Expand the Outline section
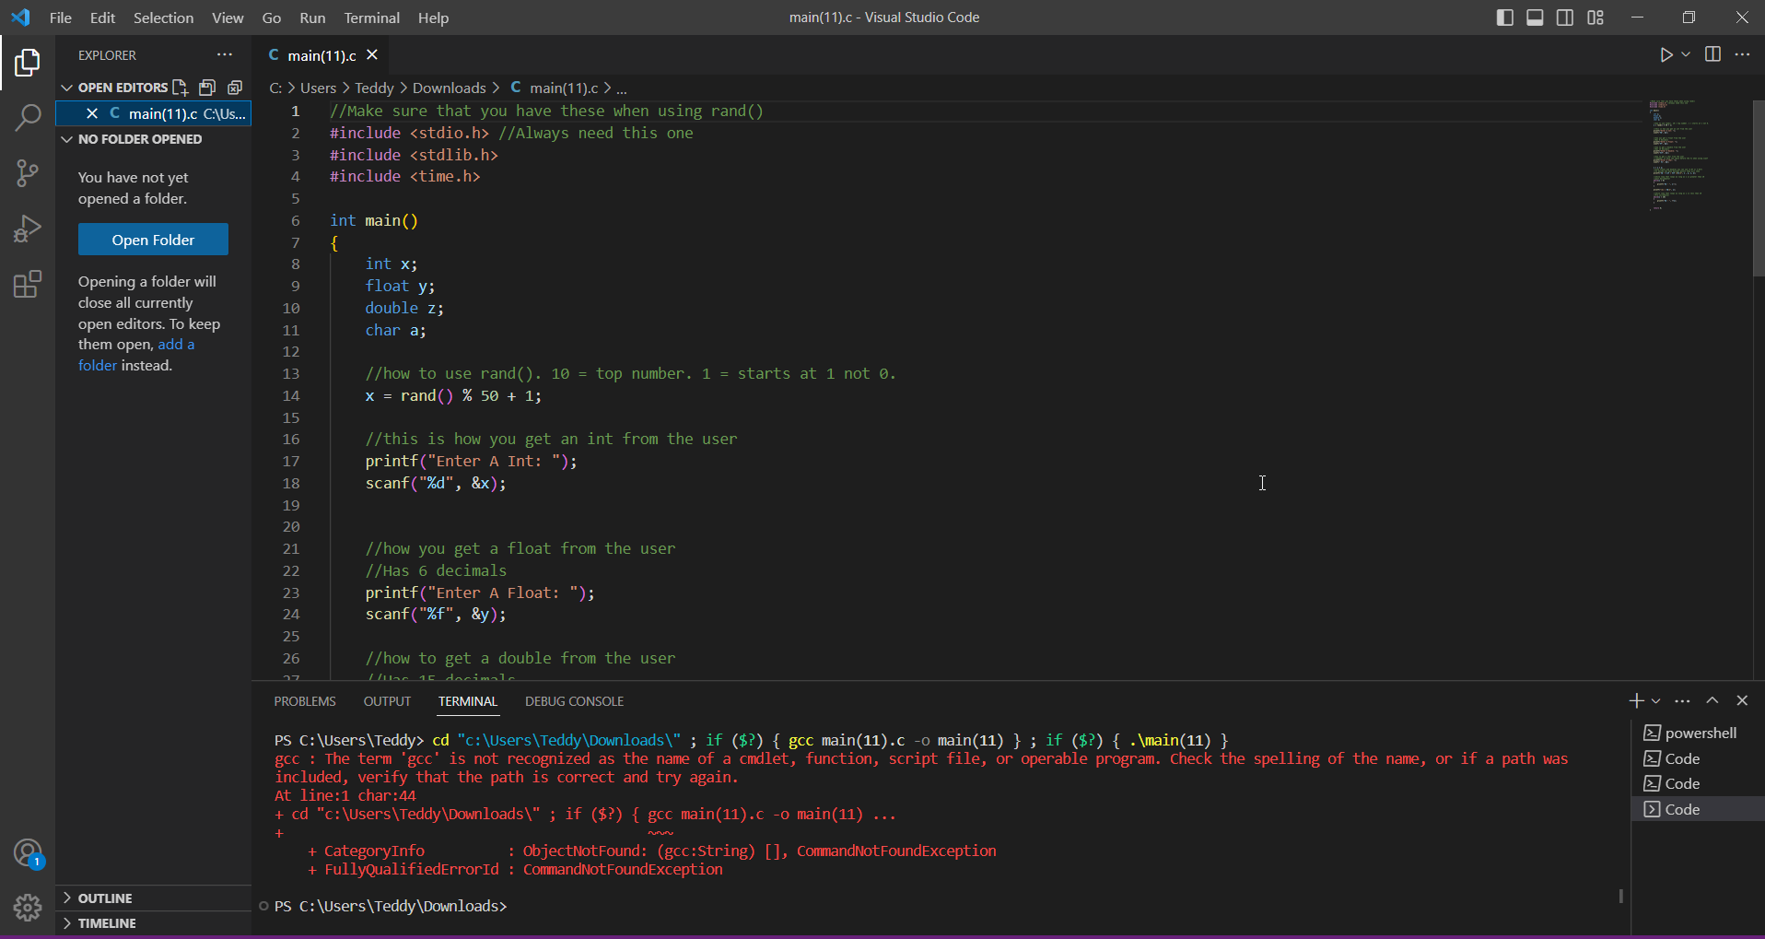Viewport: 1765px width, 939px height. click(105, 898)
